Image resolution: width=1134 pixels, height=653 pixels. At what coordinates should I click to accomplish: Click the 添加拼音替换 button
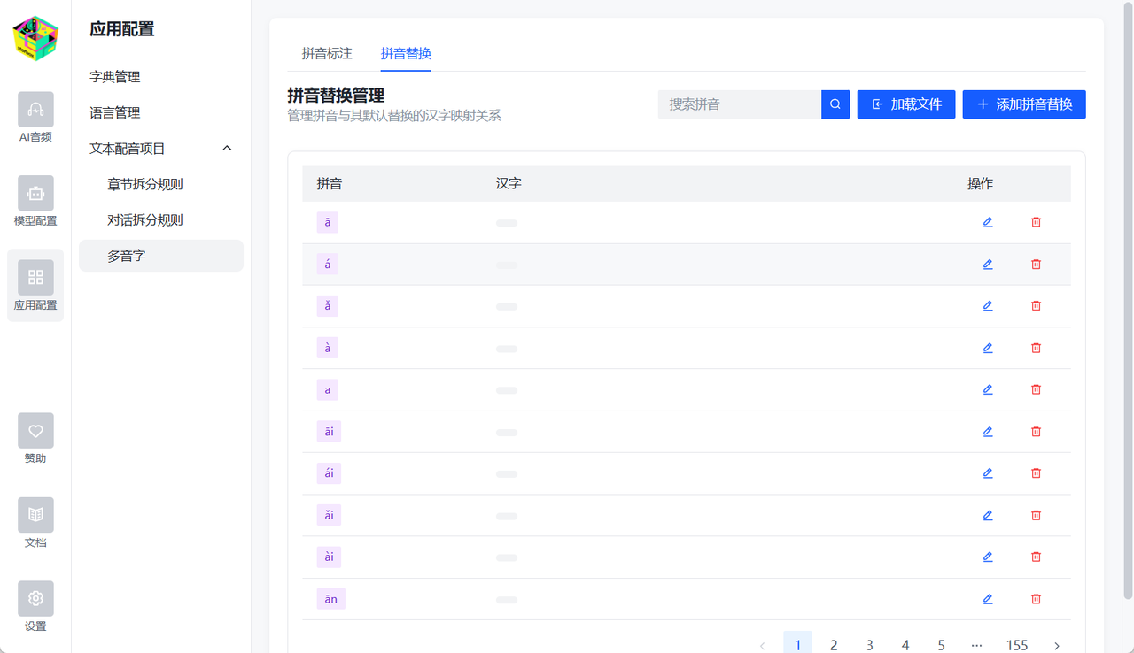pos(1024,104)
